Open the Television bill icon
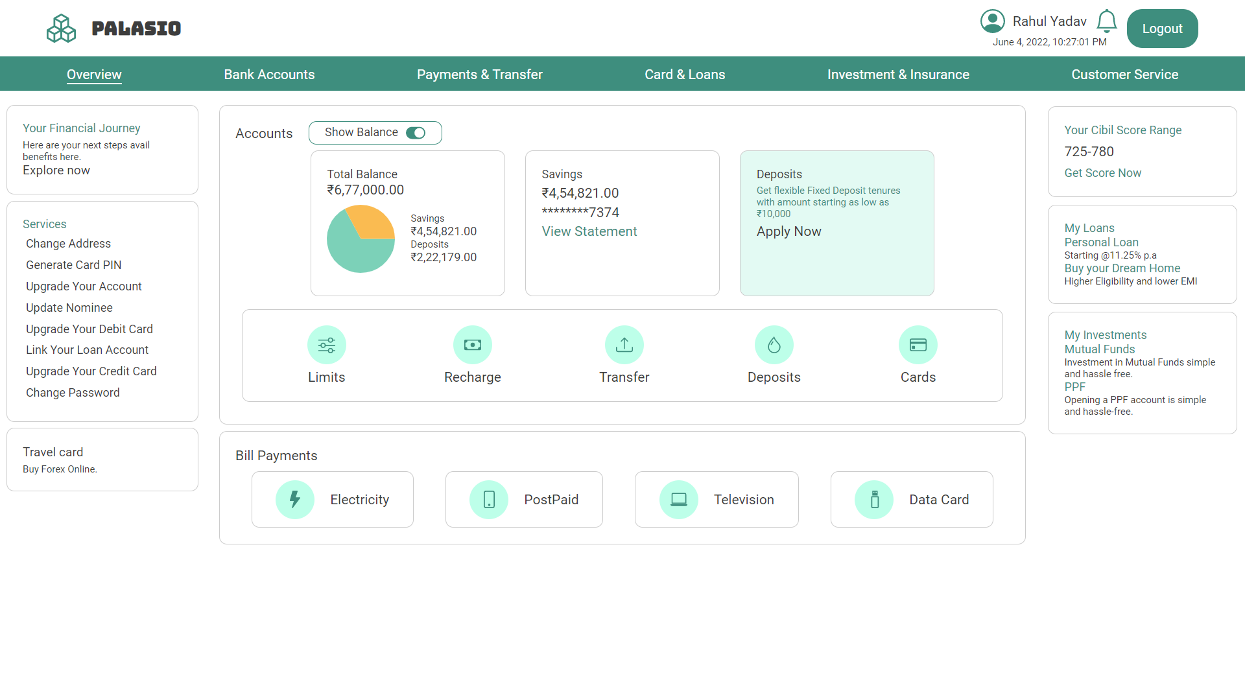The width and height of the screenshot is (1245, 700). tap(678, 500)
